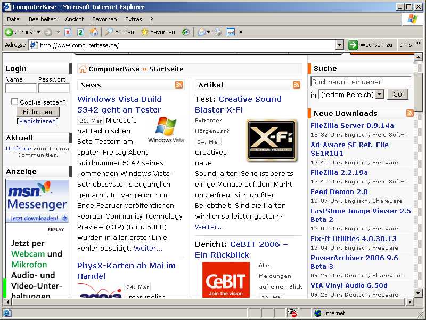
Task: Open the Datei menu
Action: [14, 19]
